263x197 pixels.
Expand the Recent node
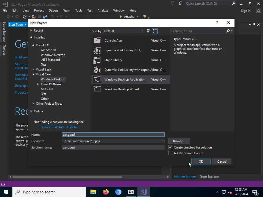click(31, 30)
